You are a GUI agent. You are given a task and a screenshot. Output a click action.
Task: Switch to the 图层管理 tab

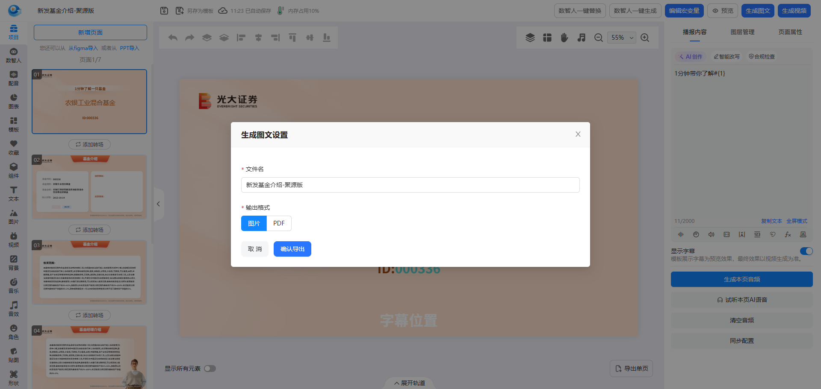coord(742,32)
